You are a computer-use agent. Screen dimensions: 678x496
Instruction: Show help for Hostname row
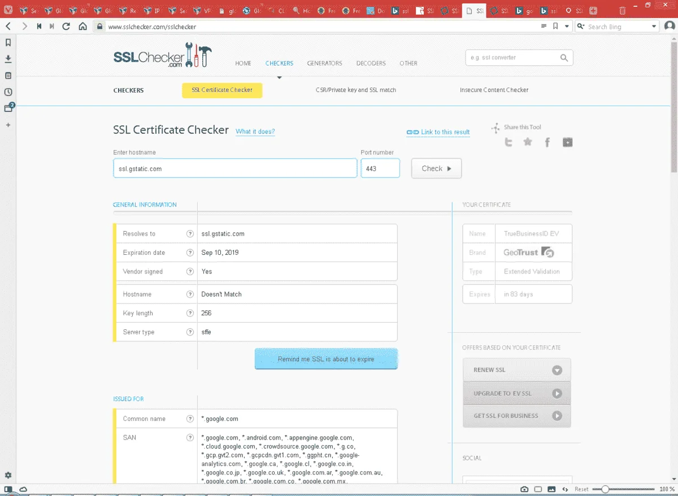pos(190,294)
